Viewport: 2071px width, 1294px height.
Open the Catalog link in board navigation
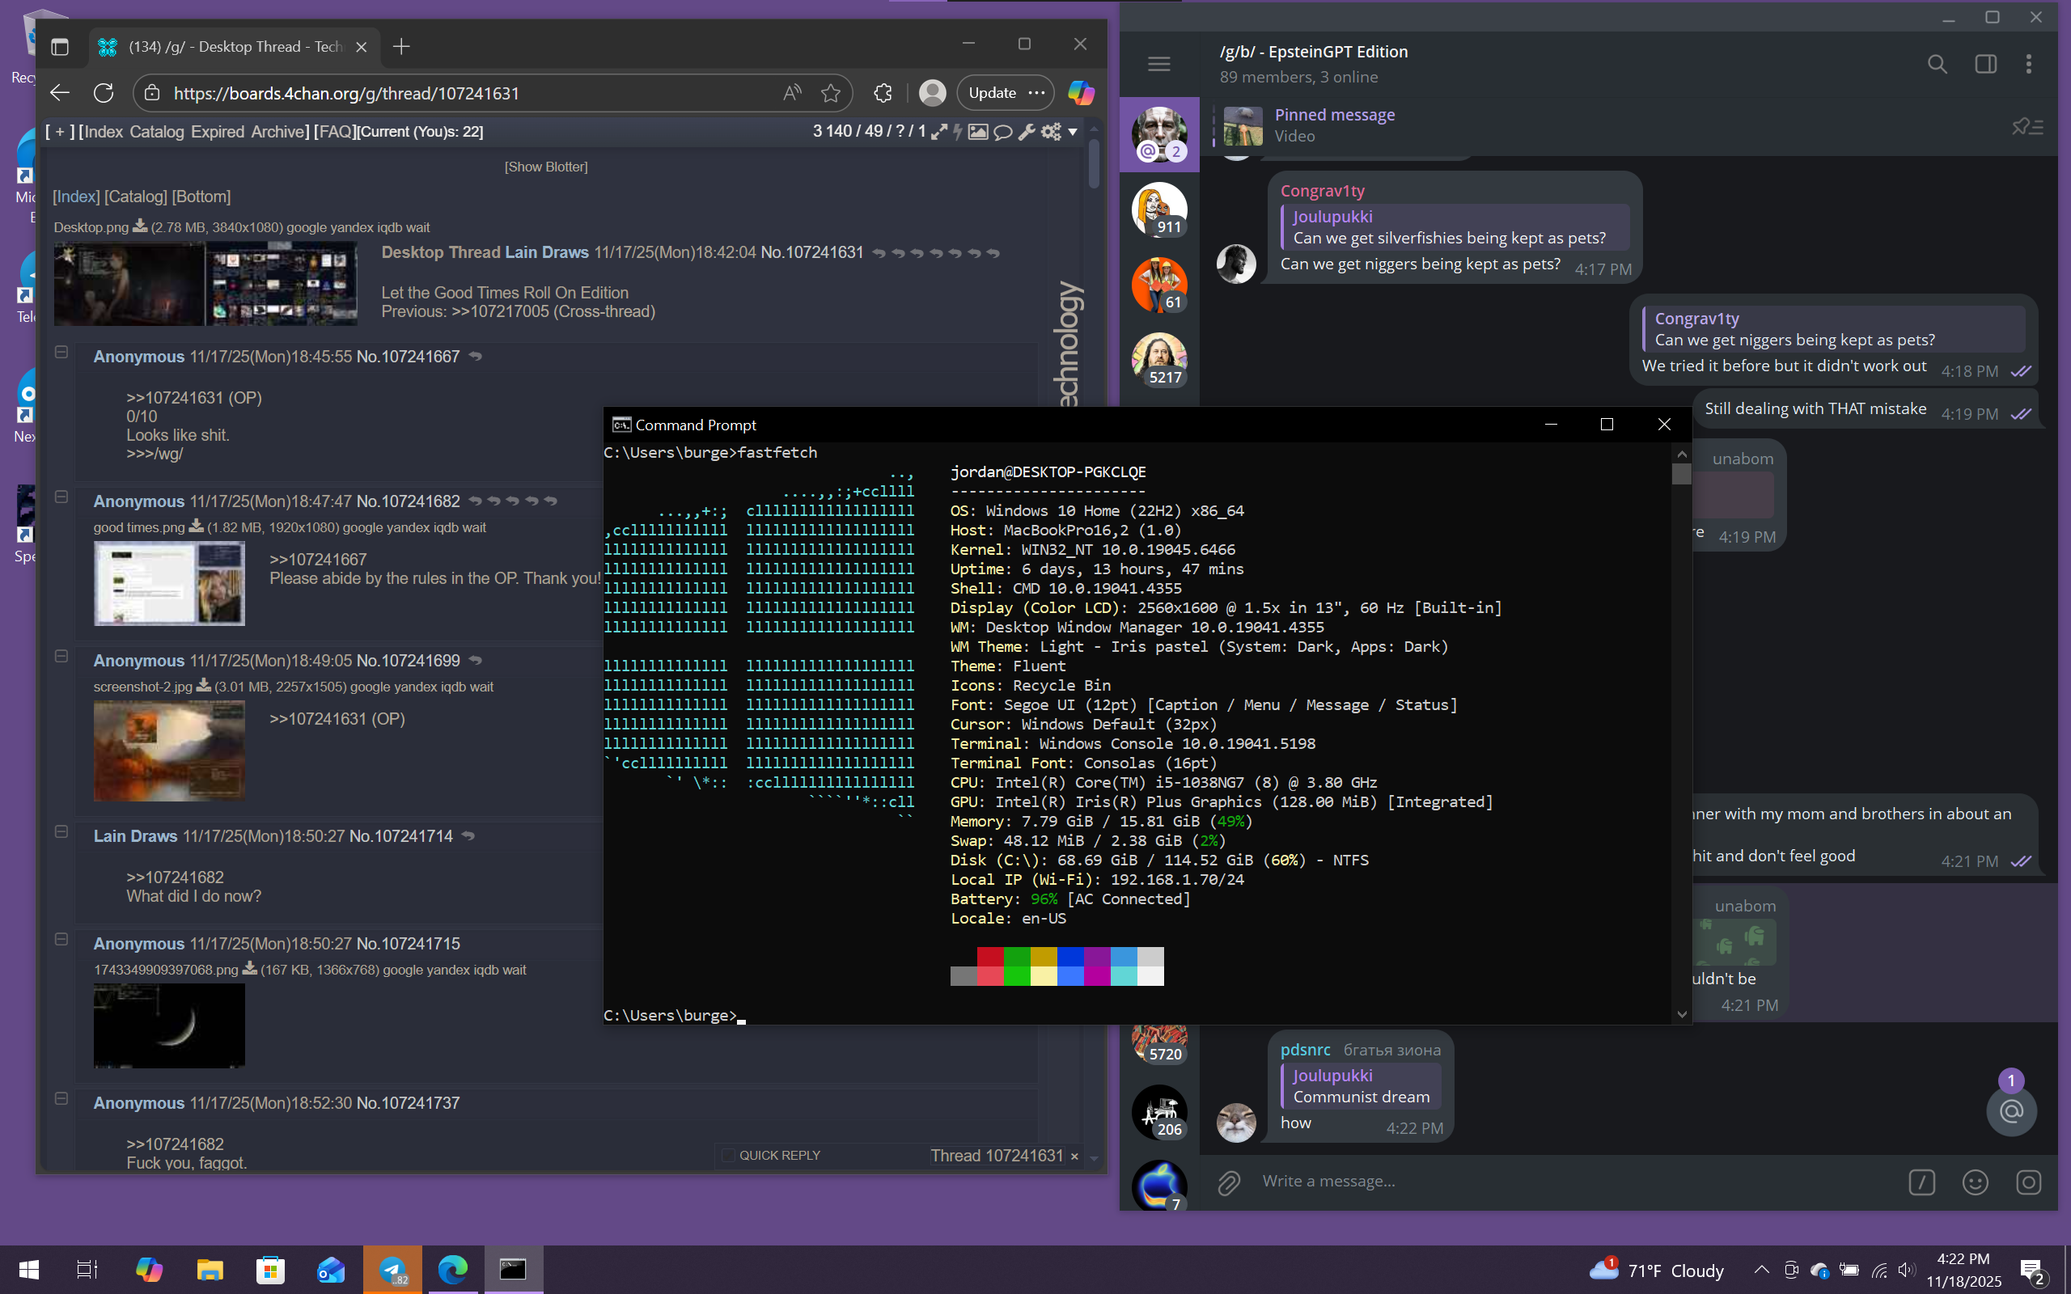157,132
